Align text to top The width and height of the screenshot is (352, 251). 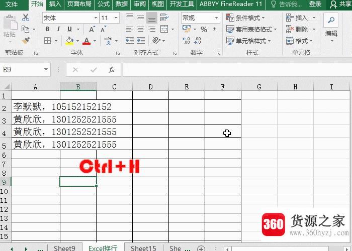click(x=130, y=17)
